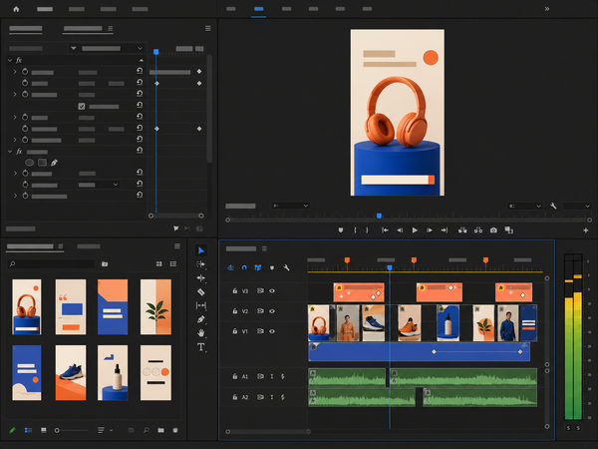Switch to the inactive second tab in project panel
This screenshot has height=449, width=598.
89,246
